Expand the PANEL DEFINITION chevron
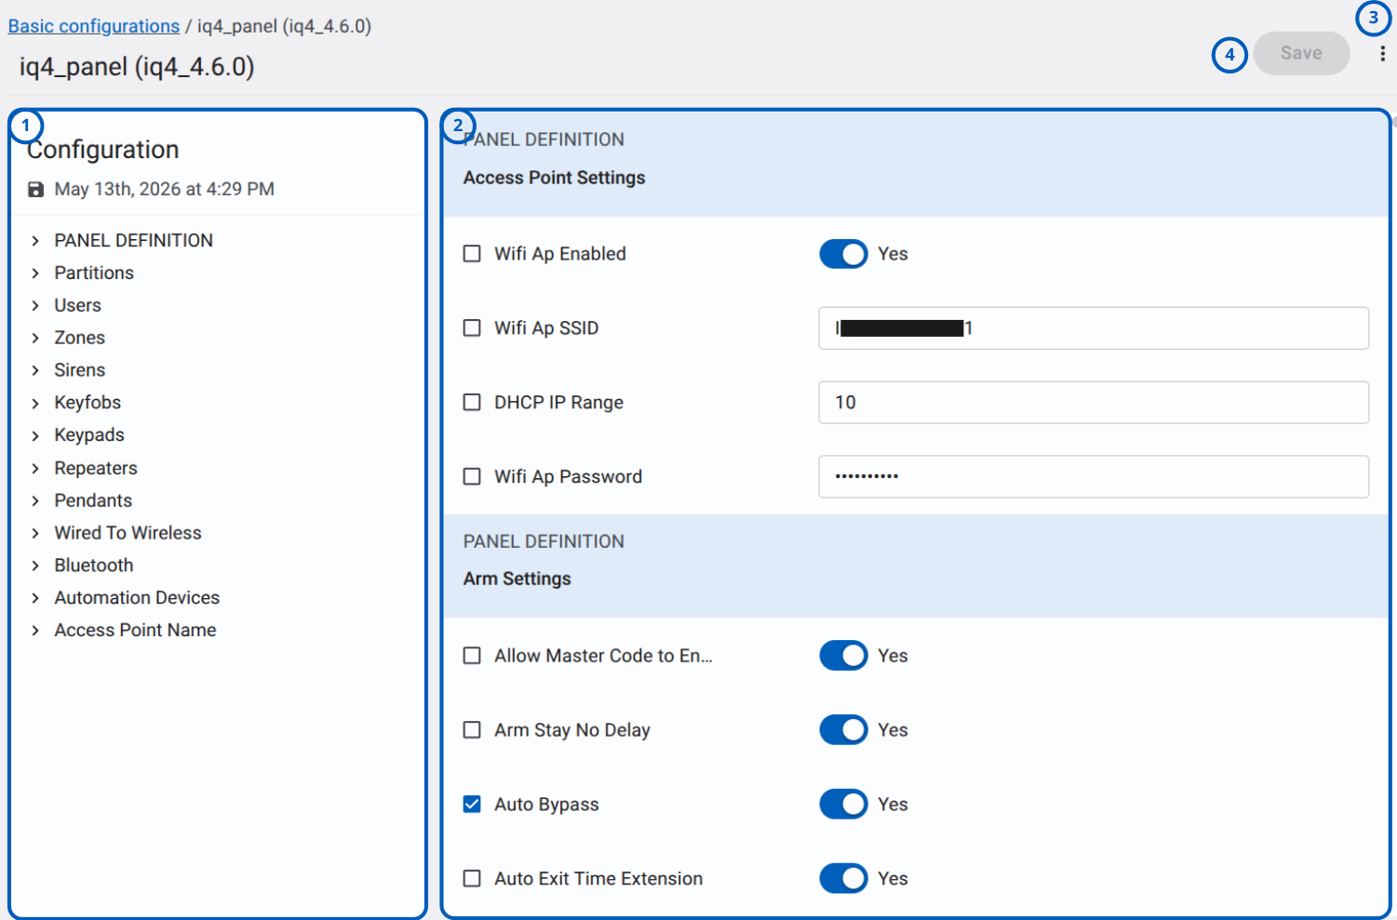 click(x=35, y=241)
